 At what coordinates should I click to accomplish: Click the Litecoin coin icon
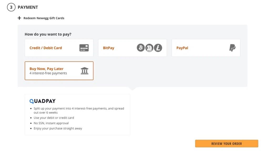tap(158, 48)
